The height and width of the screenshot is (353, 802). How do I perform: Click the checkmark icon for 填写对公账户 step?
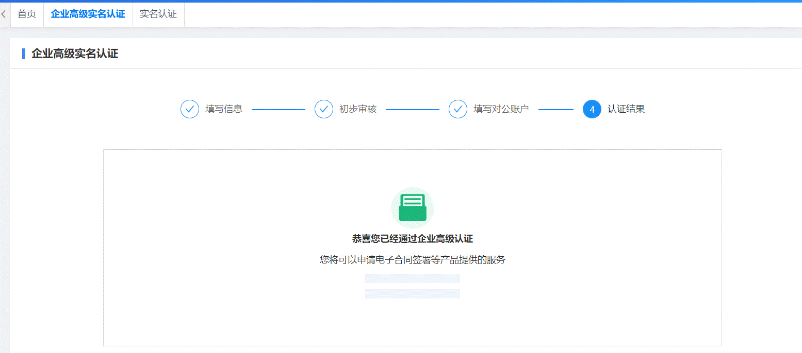point(458,109)
